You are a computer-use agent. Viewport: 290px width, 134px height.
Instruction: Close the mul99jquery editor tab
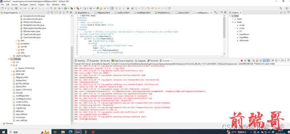click(211, 13)
